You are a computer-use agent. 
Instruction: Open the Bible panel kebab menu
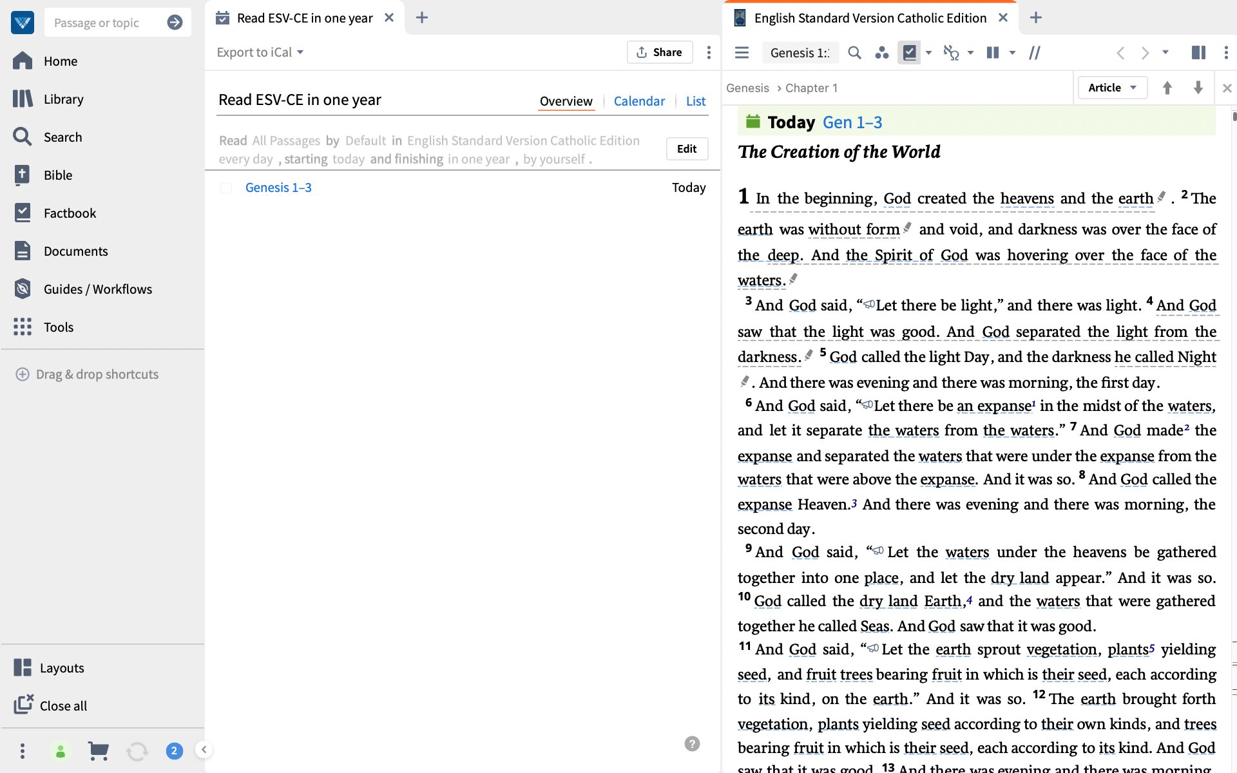pyautogui.click(x=1226, y=53)
